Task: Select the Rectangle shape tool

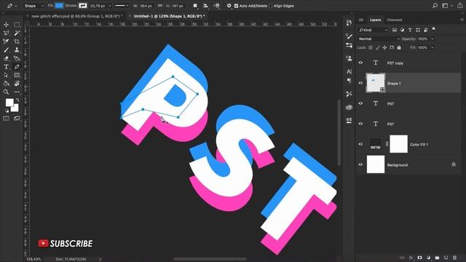Action: tap(17, 75)
